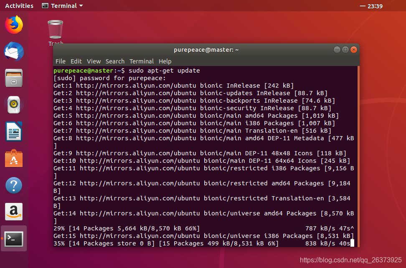
Task: Click the Get:2 bionic-updates InRelease line
Action: 190,93
